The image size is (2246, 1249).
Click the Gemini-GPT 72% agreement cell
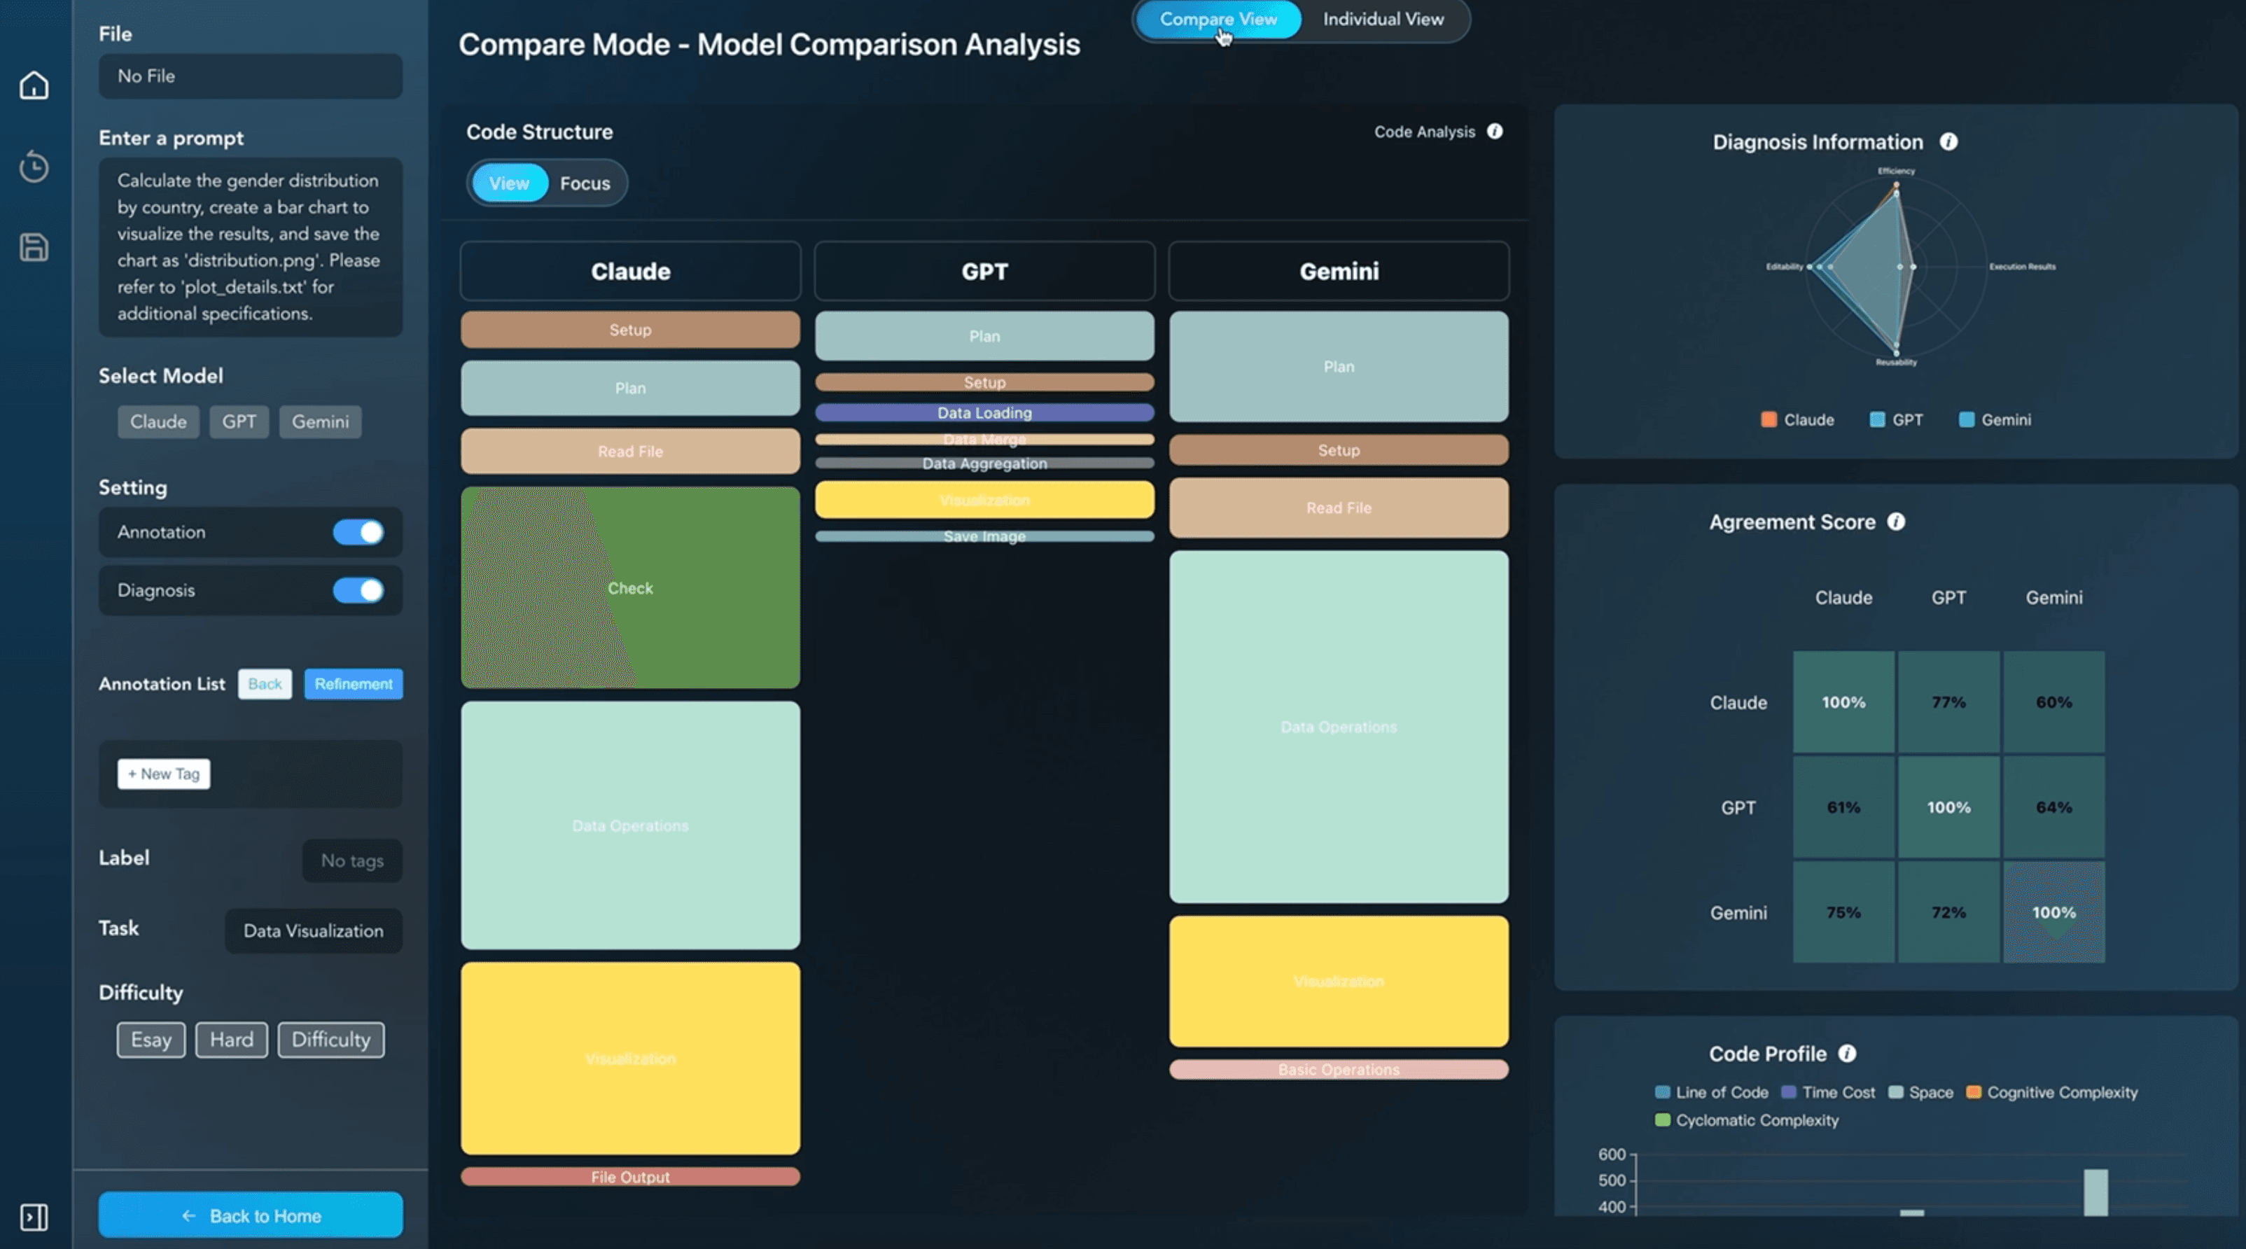(x=1948, y=912)
